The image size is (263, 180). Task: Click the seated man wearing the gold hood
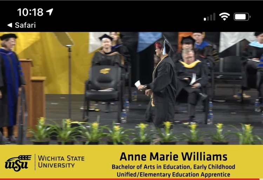(x=191, y=84)
